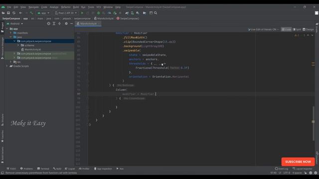Open the TODO tool window
The height and width of the screenshot is (179, 319).
[11, 169]
